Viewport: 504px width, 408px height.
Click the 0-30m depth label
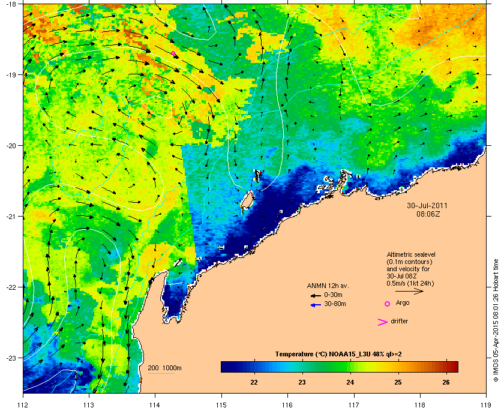(333, 295)
